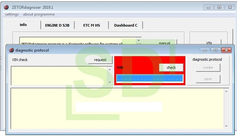
Task: Click the large protocol output text area
Action: pos(117,108)
